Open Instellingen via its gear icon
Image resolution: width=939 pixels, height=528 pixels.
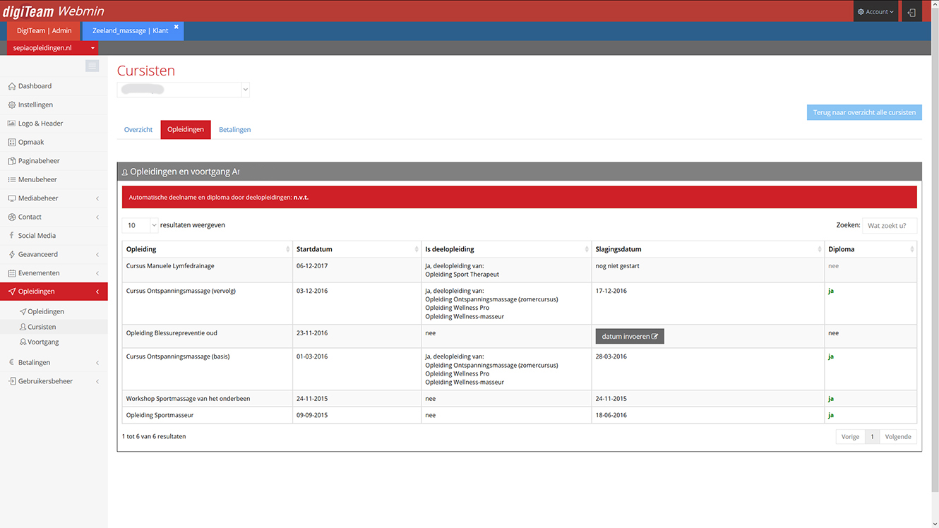pyautogui.click(x=11, y=104)
